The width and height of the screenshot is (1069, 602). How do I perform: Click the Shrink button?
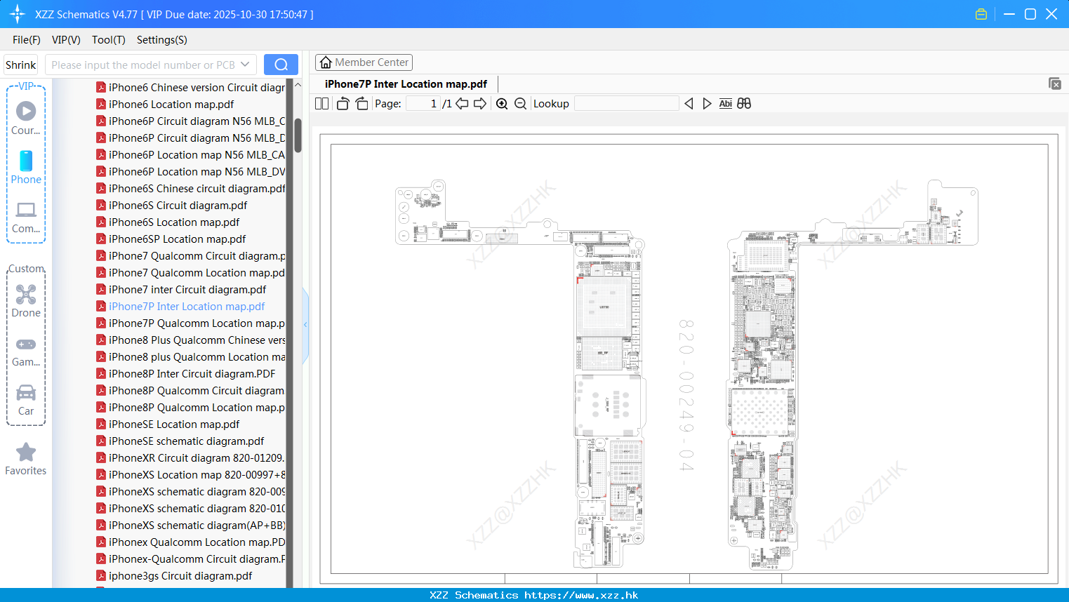(21, 65)
